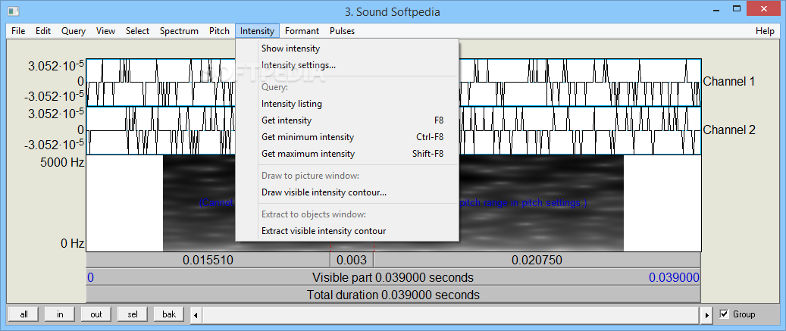786x331 pixels.
Task: Toggle the Group checkbox
Action: click(724, 314)
